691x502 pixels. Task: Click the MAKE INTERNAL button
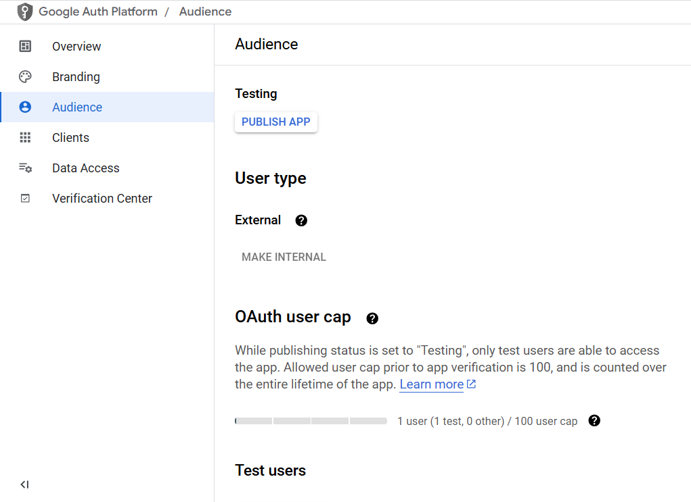284,257
